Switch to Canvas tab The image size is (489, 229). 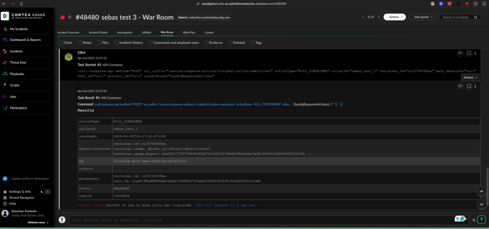pyautogui.click(x=209, y=33)
